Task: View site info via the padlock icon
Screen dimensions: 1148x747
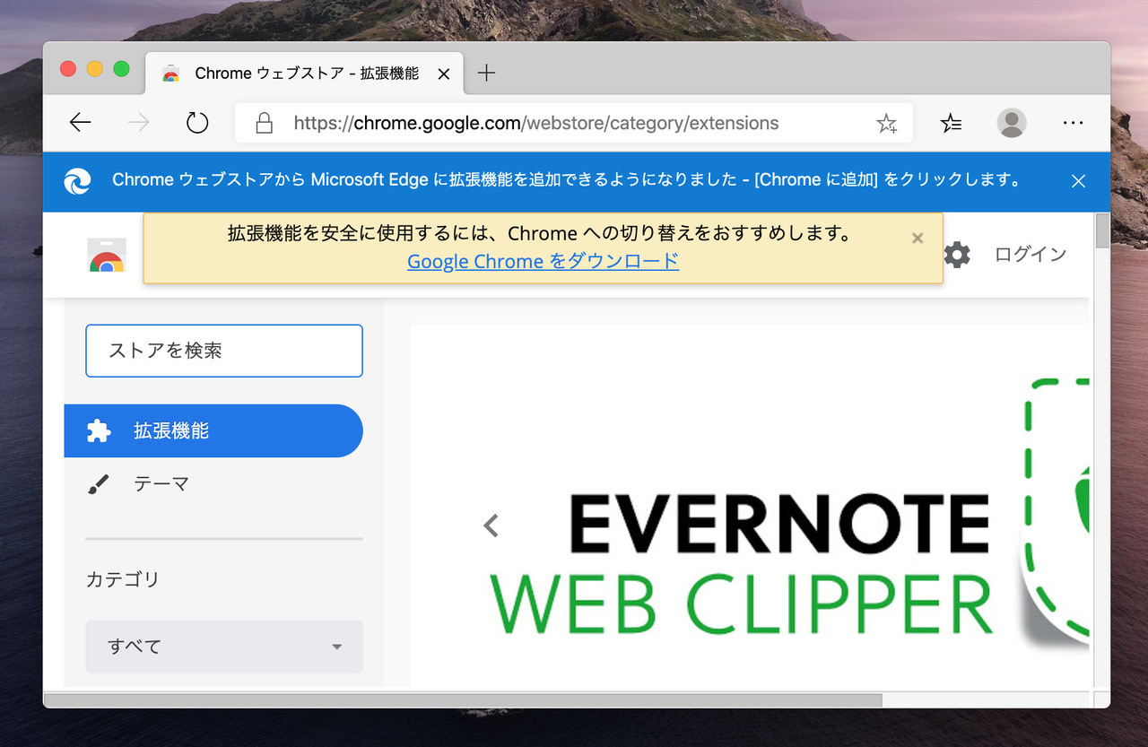Action: click(x=264, y=123)
